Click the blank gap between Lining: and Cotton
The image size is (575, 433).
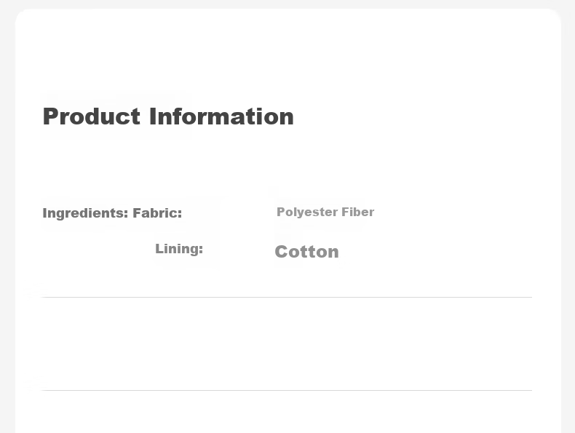tap(238, 250)
